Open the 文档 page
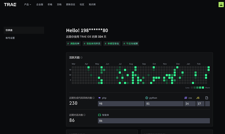The height and width of the screenshot is (134, 225). pos(59,5)
